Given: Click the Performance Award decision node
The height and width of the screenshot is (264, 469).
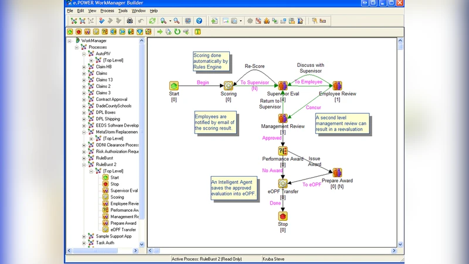Looking at the screenshot, I should tap(283, 151).
